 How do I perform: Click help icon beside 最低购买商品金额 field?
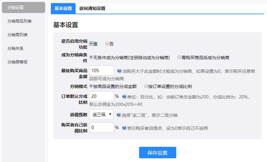119,71
